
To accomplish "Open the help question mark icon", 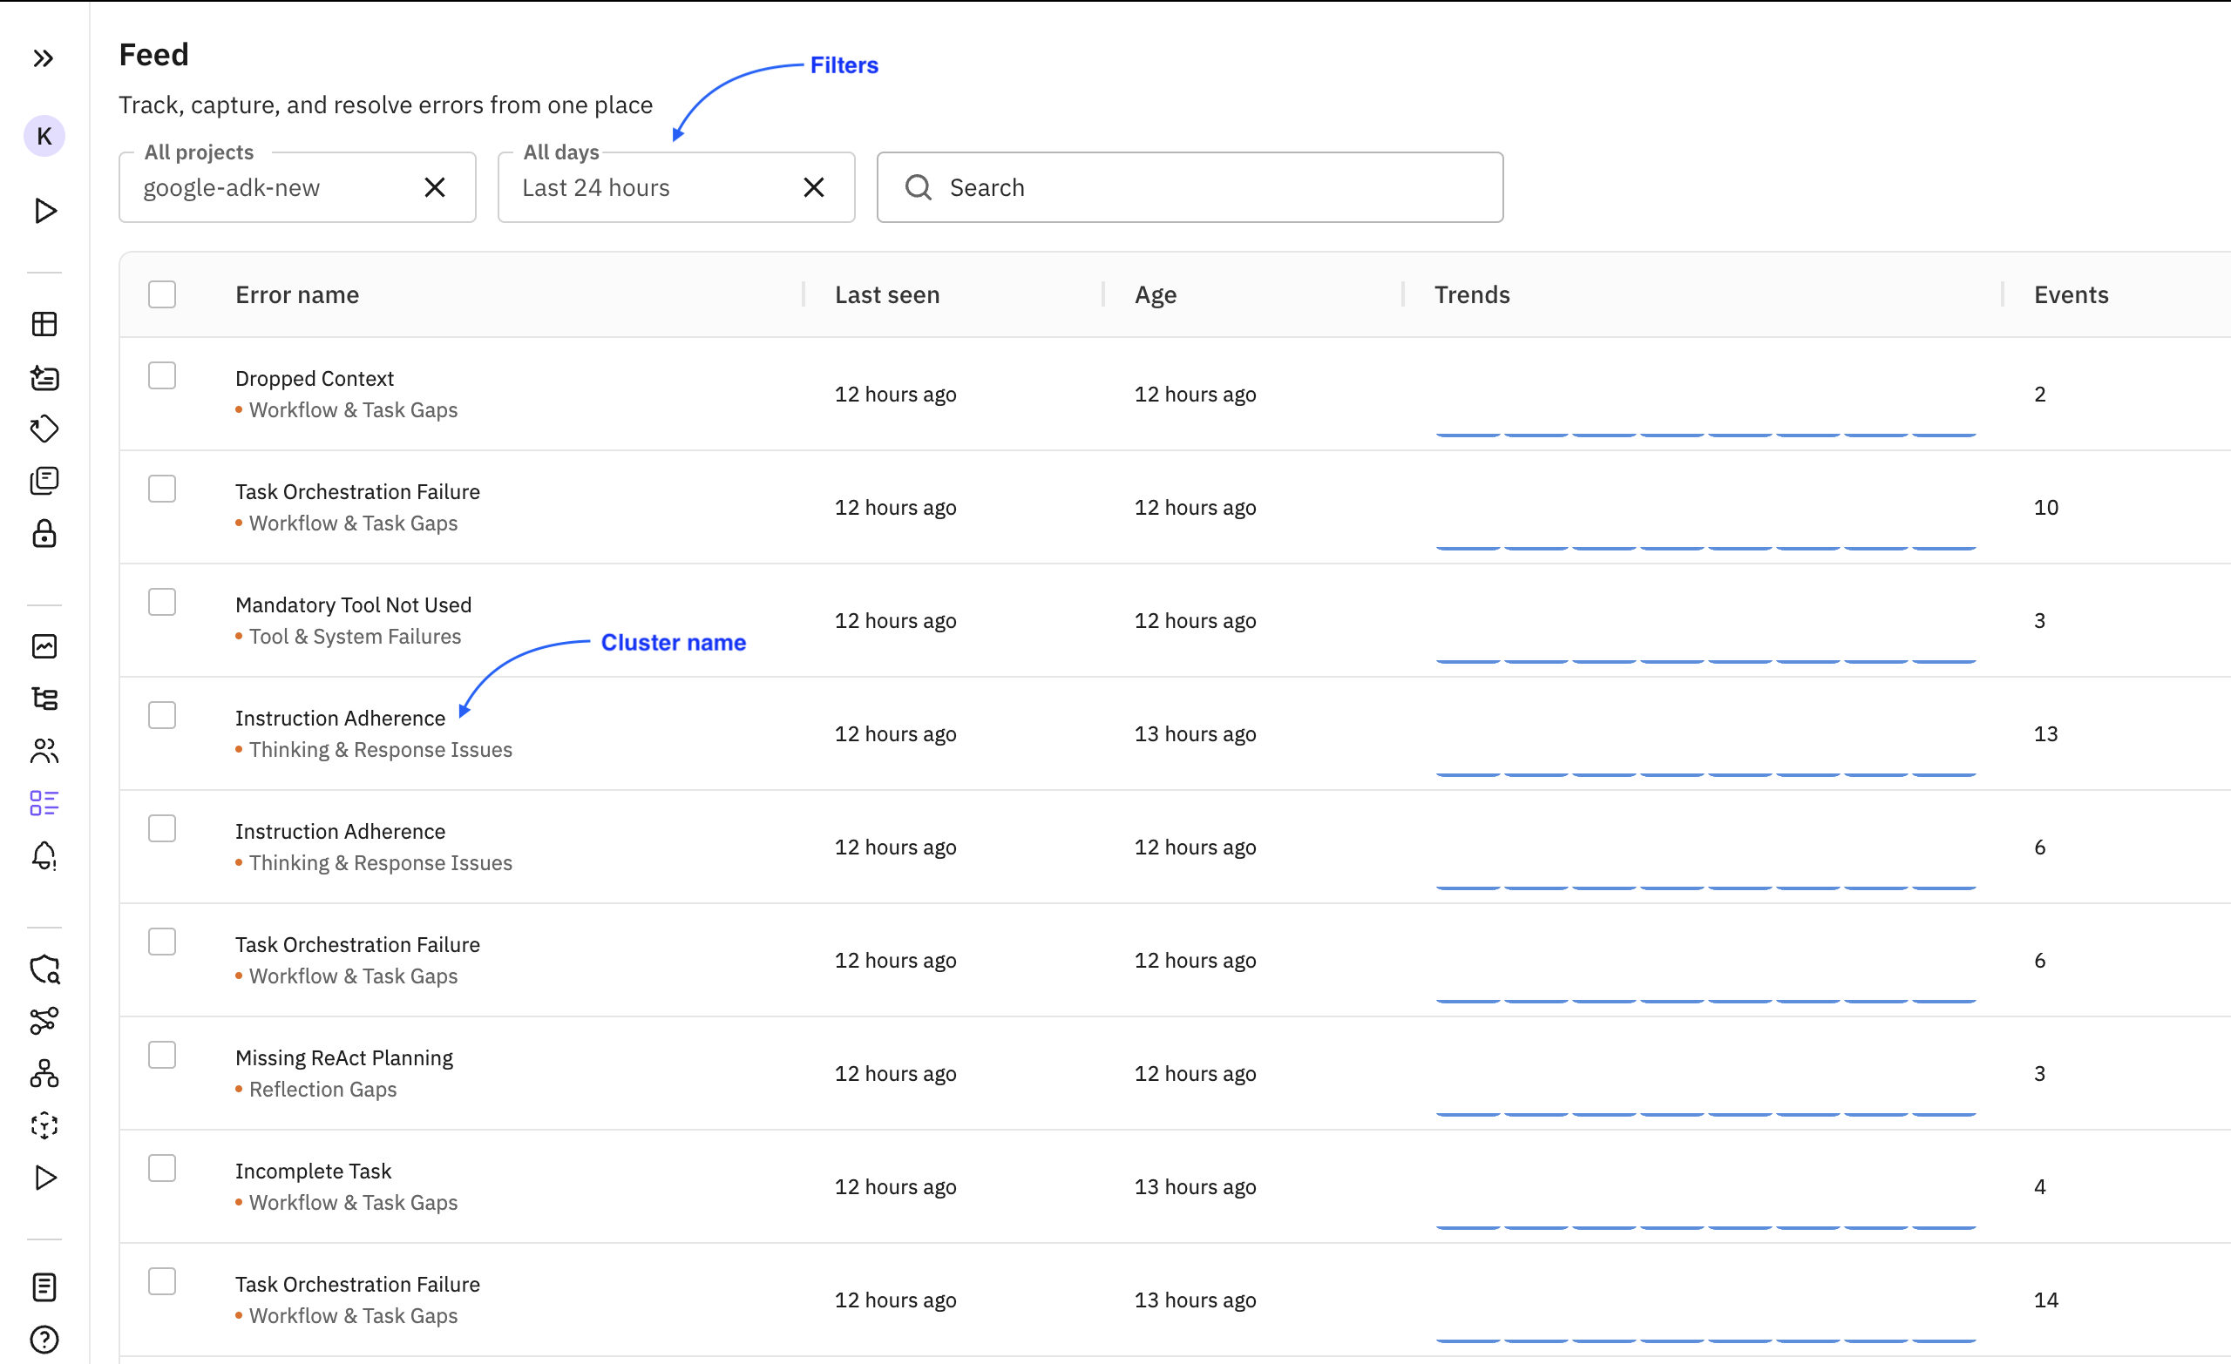I will pos(44,1340).
